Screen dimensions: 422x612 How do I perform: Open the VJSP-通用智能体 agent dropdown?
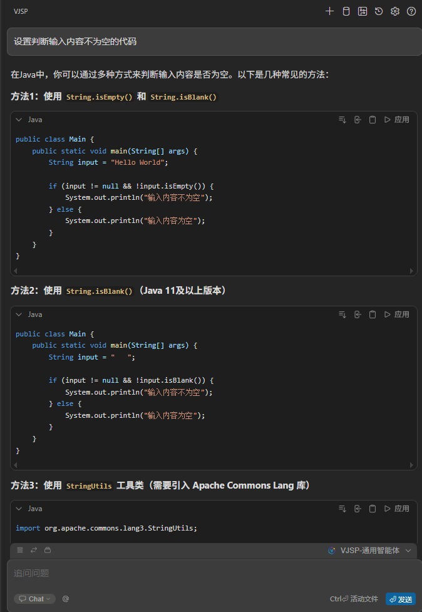370,551
